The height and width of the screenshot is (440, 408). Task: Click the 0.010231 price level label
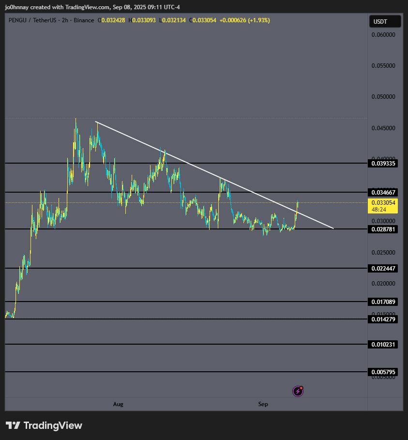coord(383,344)
